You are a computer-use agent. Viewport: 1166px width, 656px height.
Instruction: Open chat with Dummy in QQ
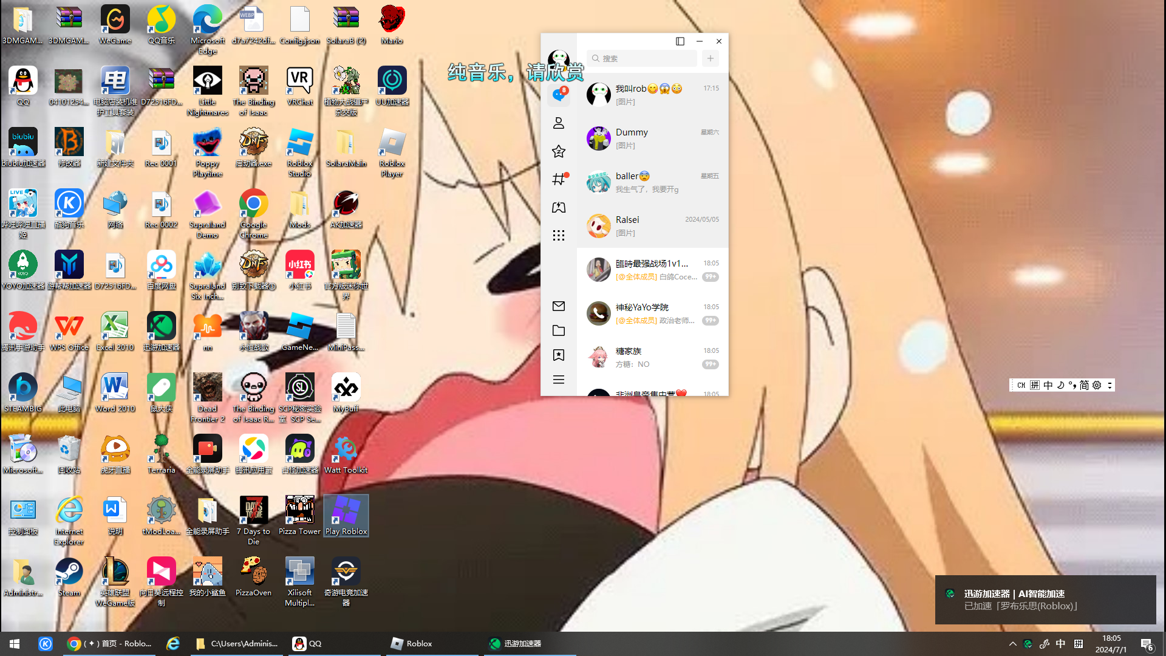point(653,138)
